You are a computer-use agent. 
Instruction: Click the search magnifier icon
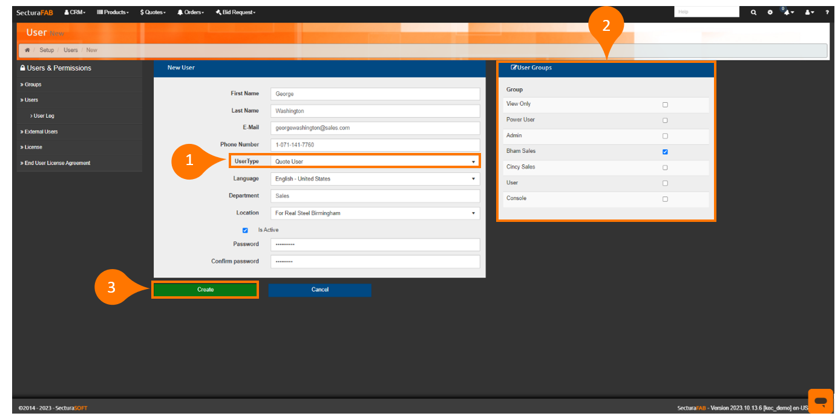coord(753,12)
